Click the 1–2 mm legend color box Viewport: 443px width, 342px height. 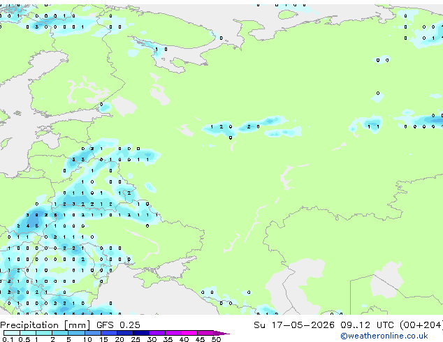coord(44,333)
